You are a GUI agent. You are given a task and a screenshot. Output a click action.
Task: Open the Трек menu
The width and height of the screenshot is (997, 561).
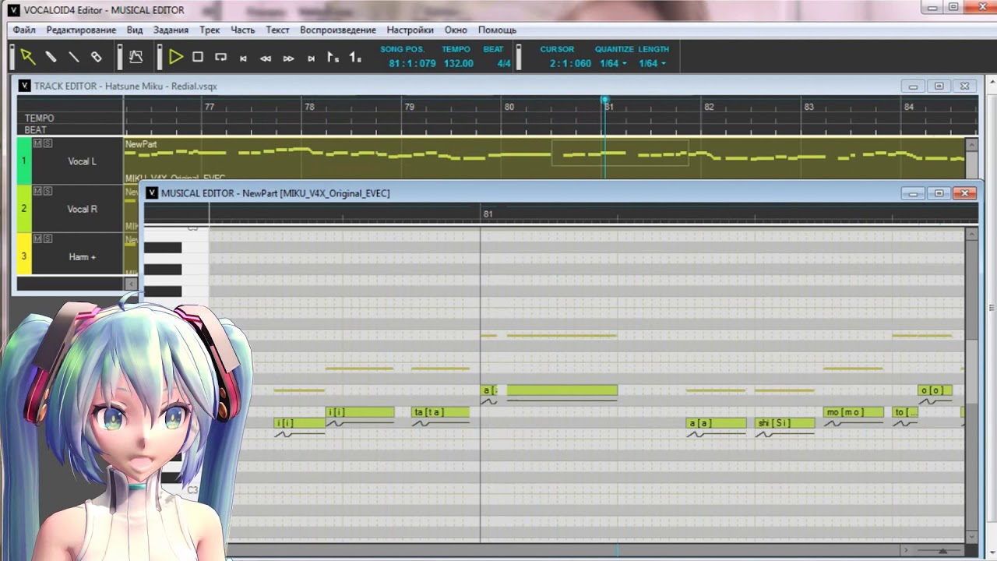[210, 30]
